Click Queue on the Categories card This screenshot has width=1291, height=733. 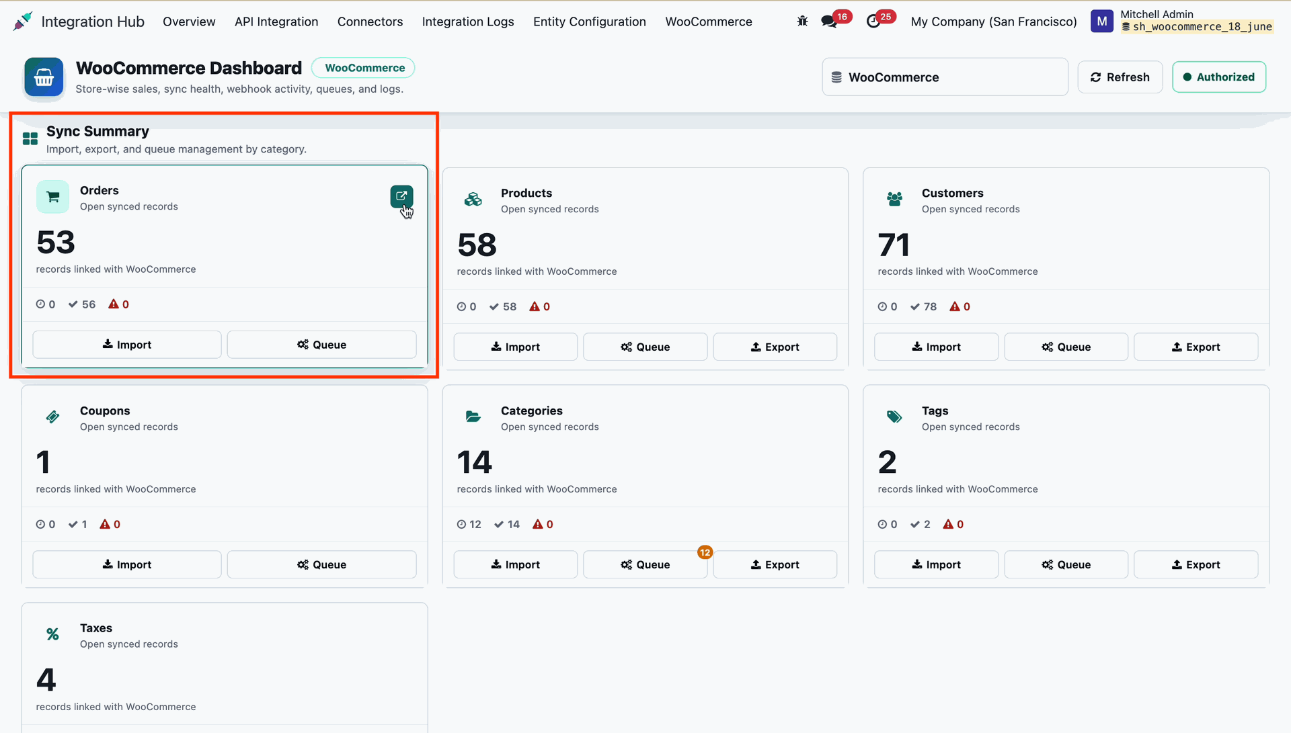click(x=645, y=565)
